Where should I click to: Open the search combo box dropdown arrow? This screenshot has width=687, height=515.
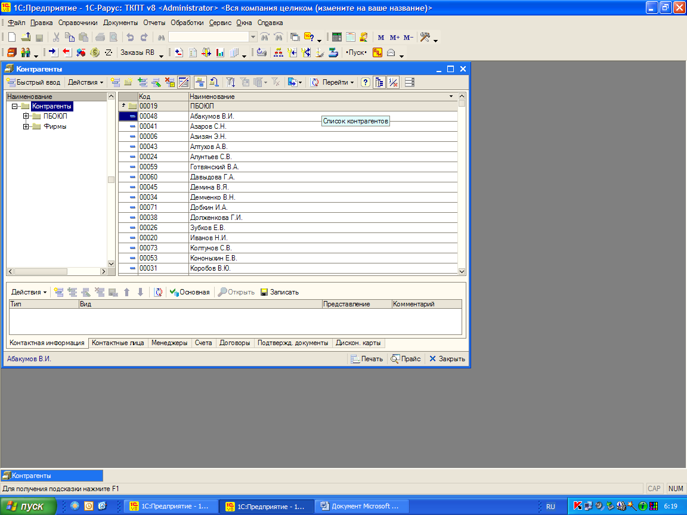[x=253, y=37]
